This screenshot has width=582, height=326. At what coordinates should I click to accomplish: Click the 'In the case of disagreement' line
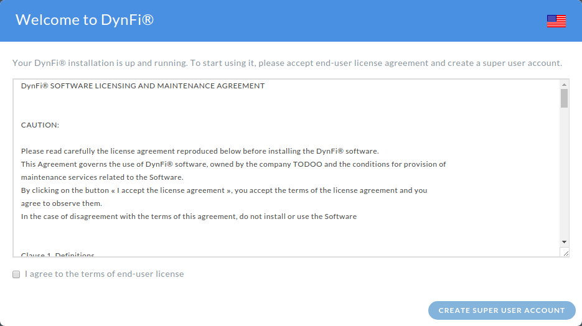189,217
